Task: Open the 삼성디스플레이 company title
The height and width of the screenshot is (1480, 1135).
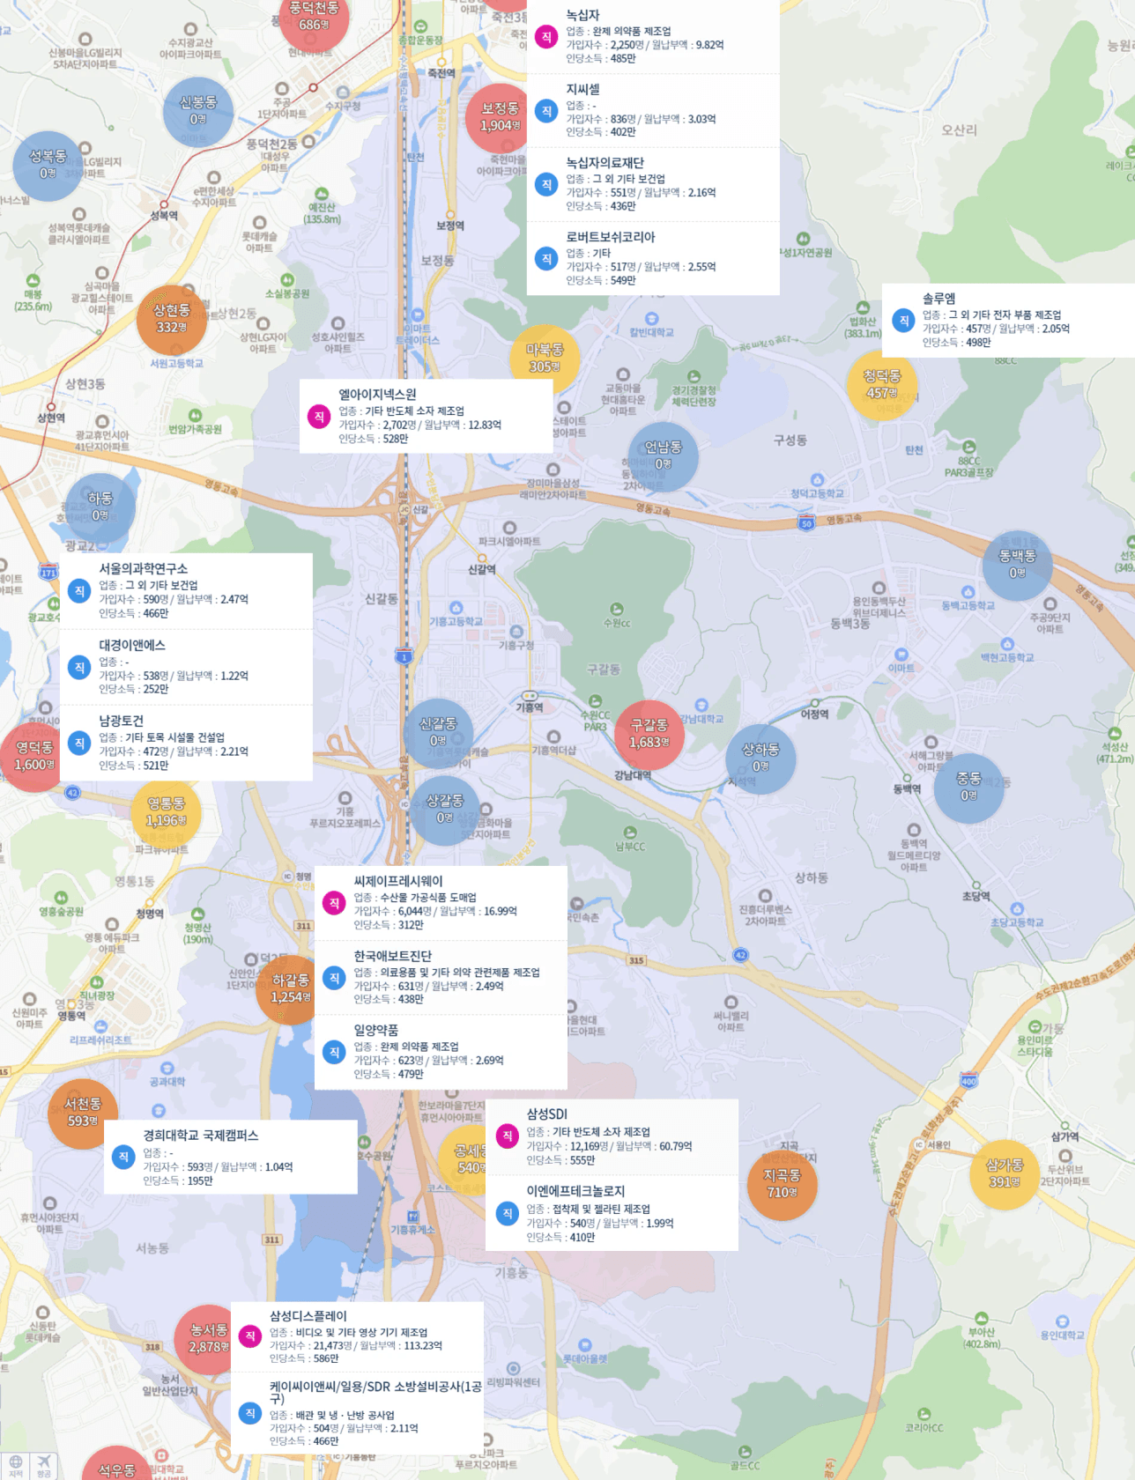Action: (x=308, y=1316)
